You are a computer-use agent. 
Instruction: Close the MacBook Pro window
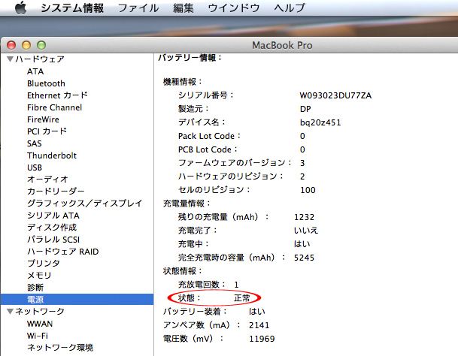11,45
